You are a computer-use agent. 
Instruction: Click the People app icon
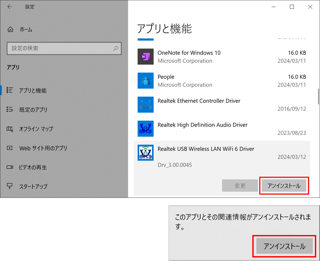click(x=145, y=81)
